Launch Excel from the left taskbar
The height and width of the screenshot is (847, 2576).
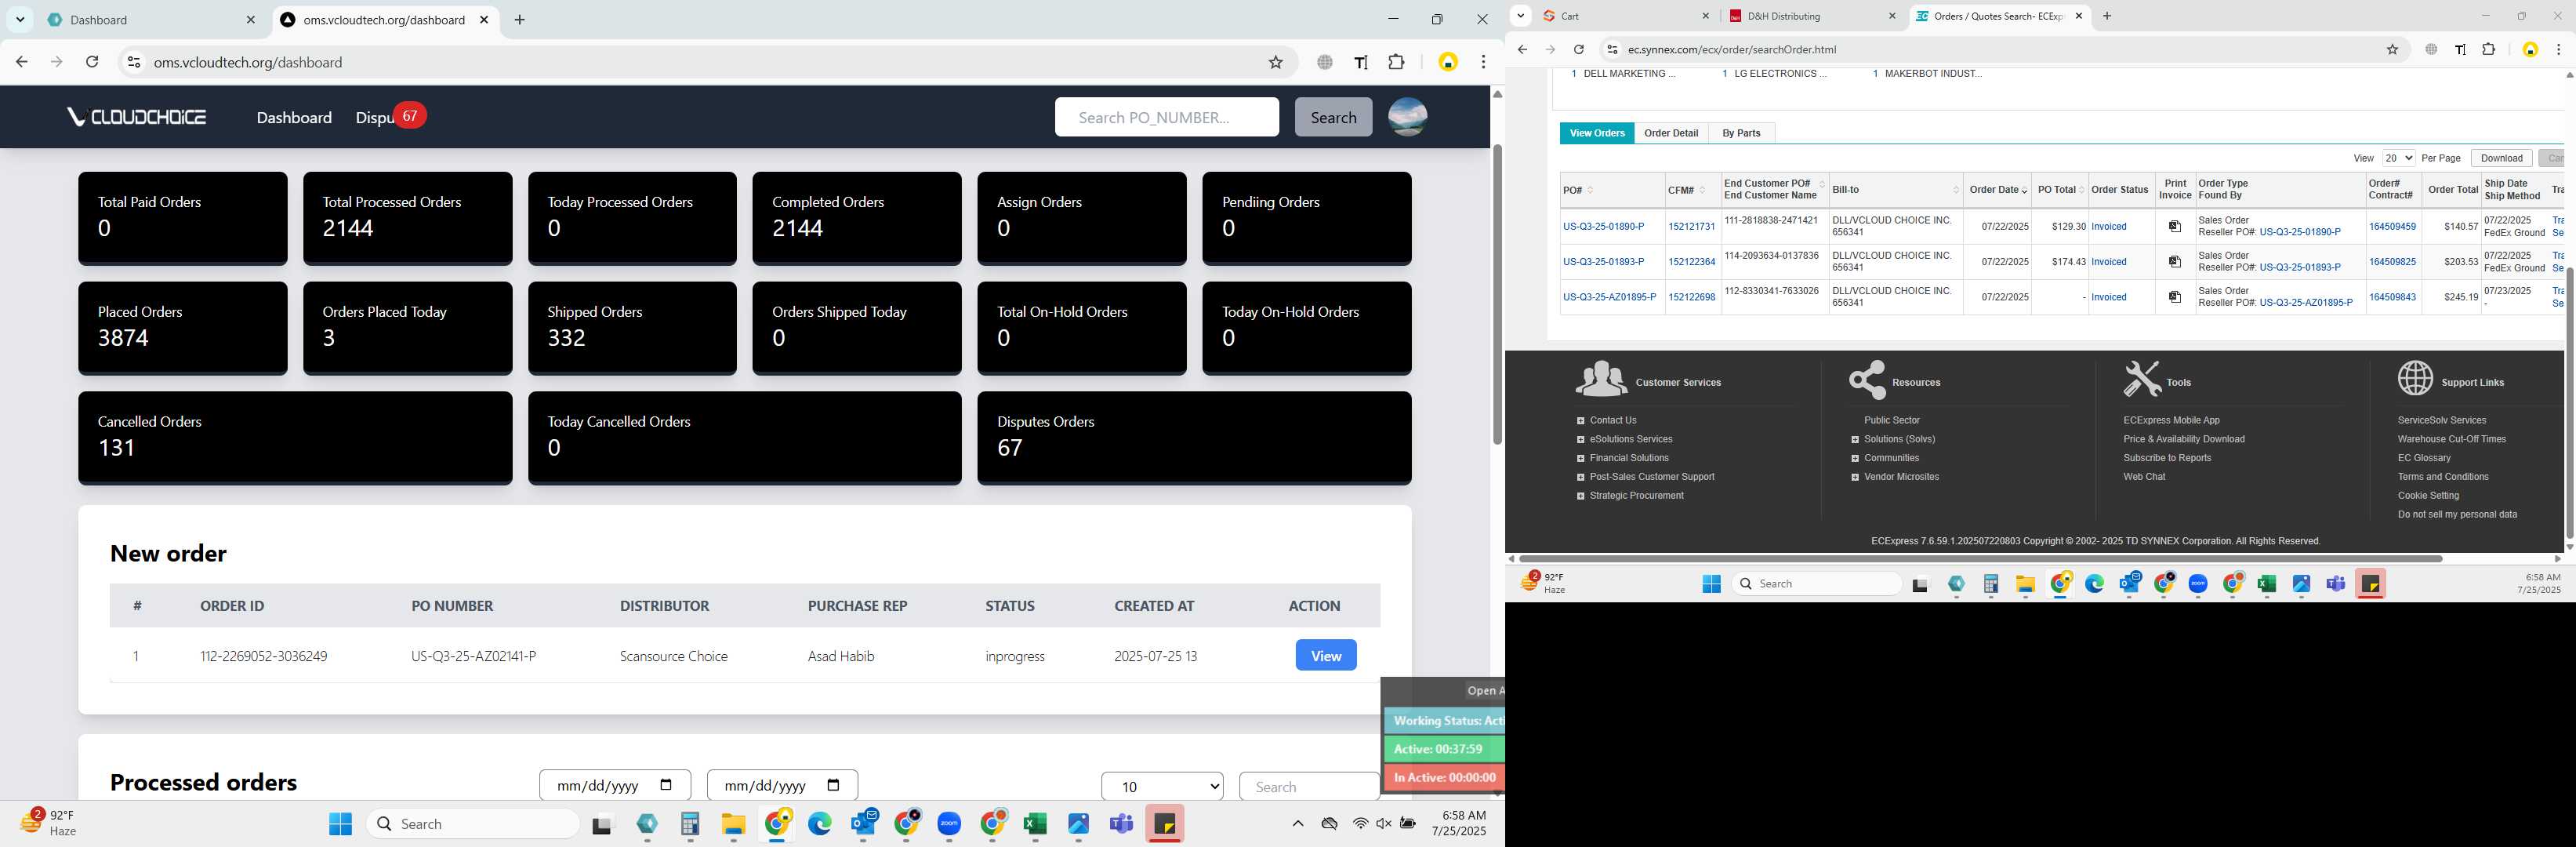[x=1034, y=824]
